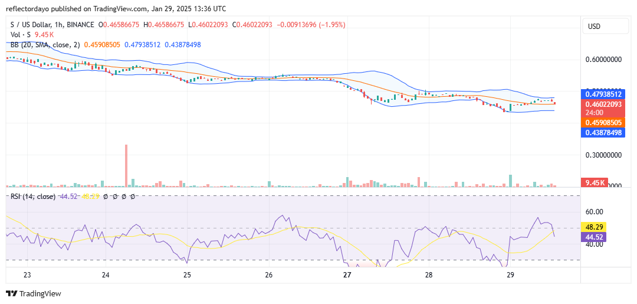Click the orange BB basis value 0.45908505 in legend
The height and width of the screenshot is (304, 637).
(x=102, y=44)
